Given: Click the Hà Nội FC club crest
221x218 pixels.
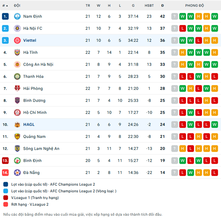Looking at the screenshot, I should (17, 28).
